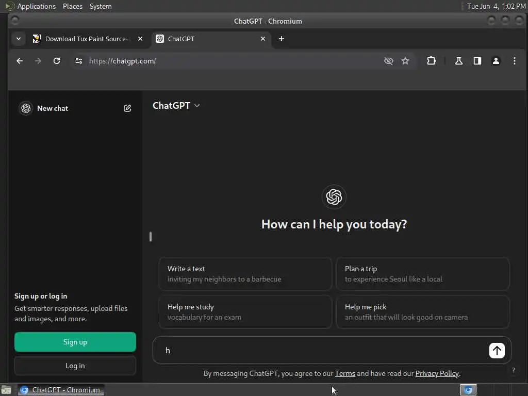This screenshot has width=528, height=396.
Task: Bookmark this page with the star icon
Action: [405, 61]
